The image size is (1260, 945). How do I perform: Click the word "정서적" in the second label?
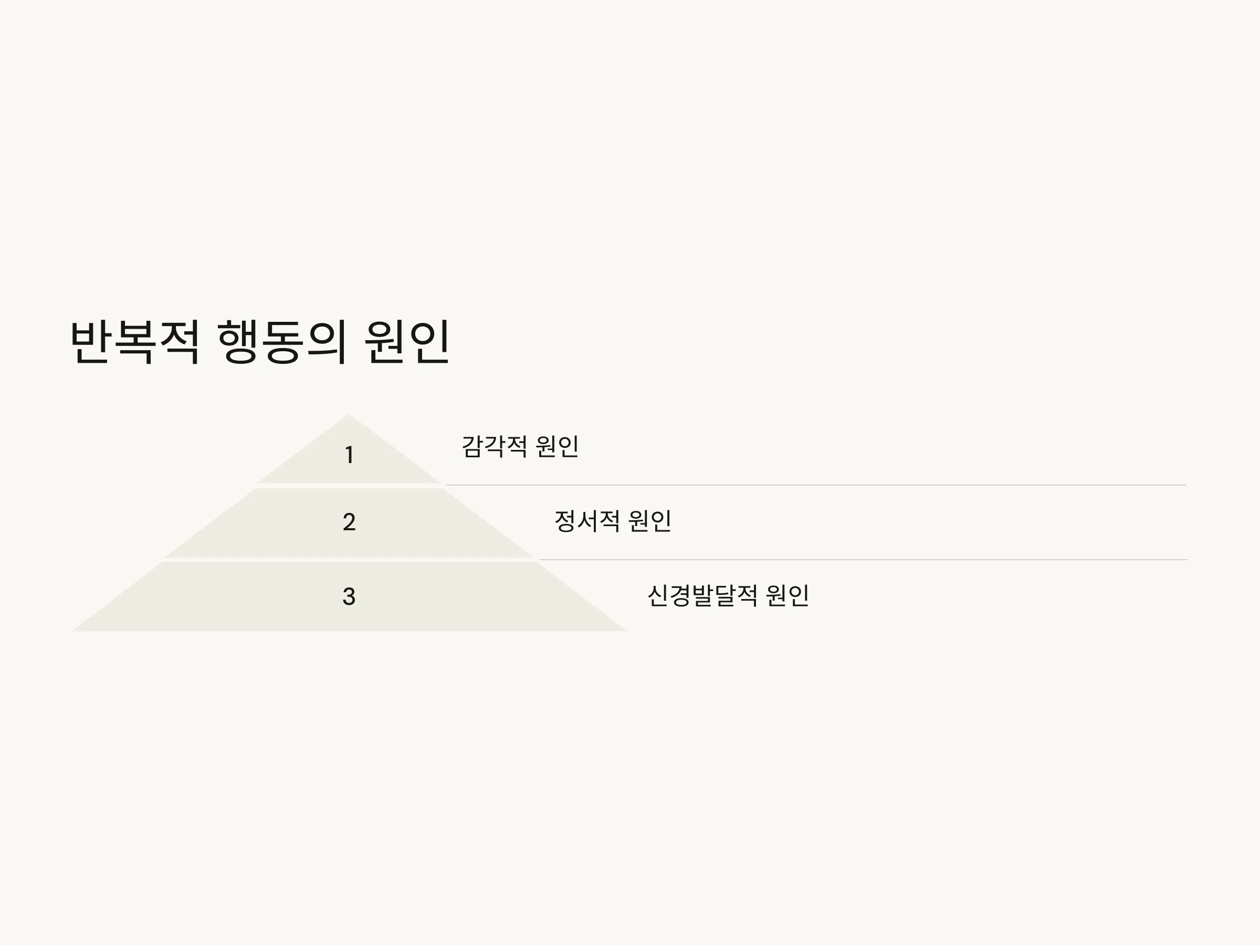[x=587, y=521]
